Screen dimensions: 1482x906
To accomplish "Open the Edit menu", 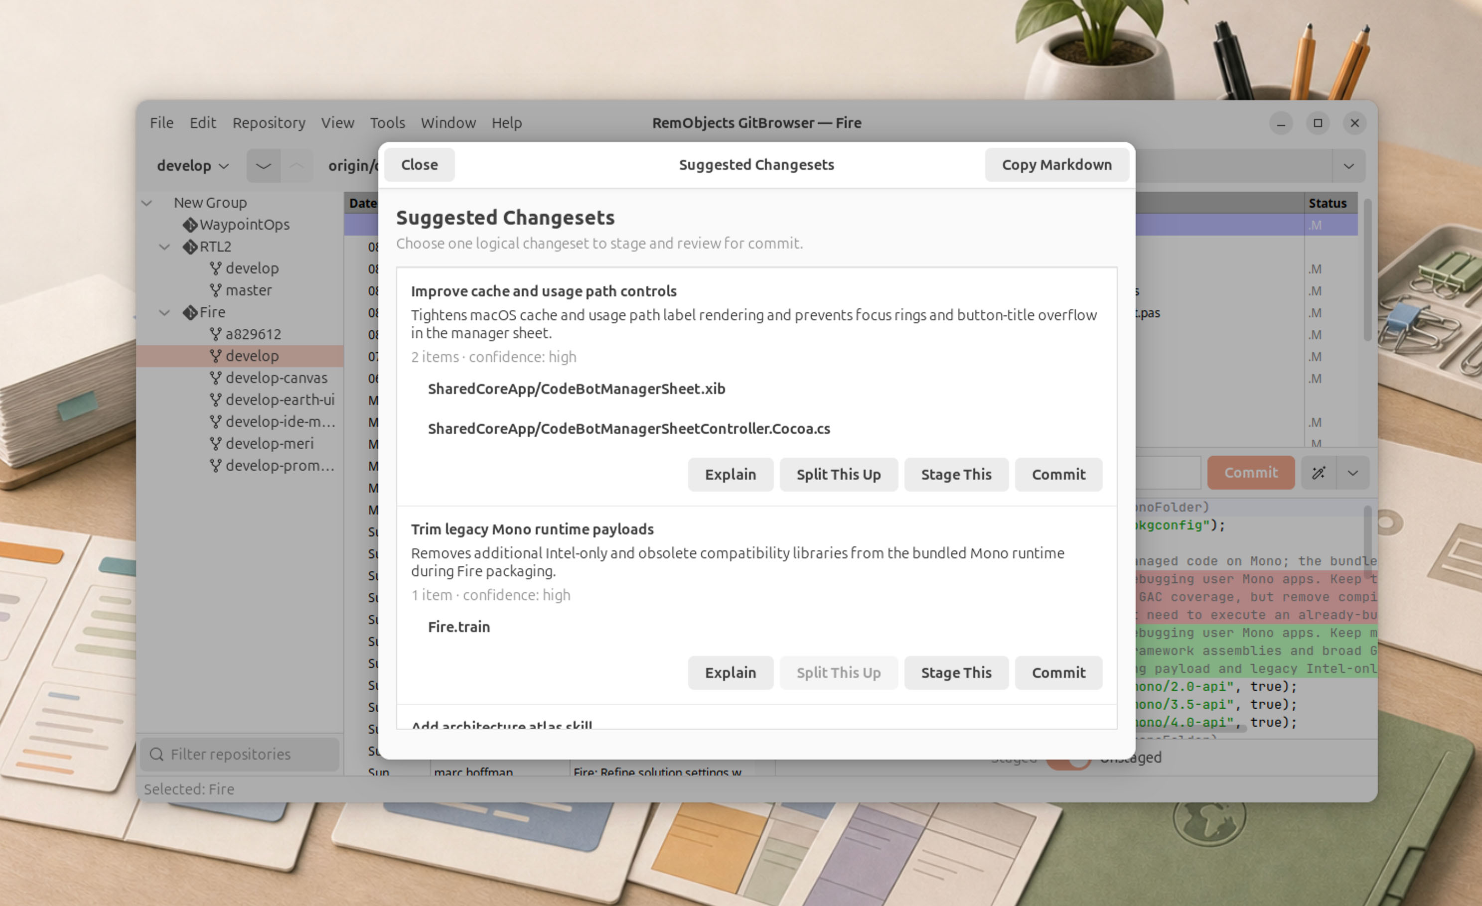I will (203, 123).
